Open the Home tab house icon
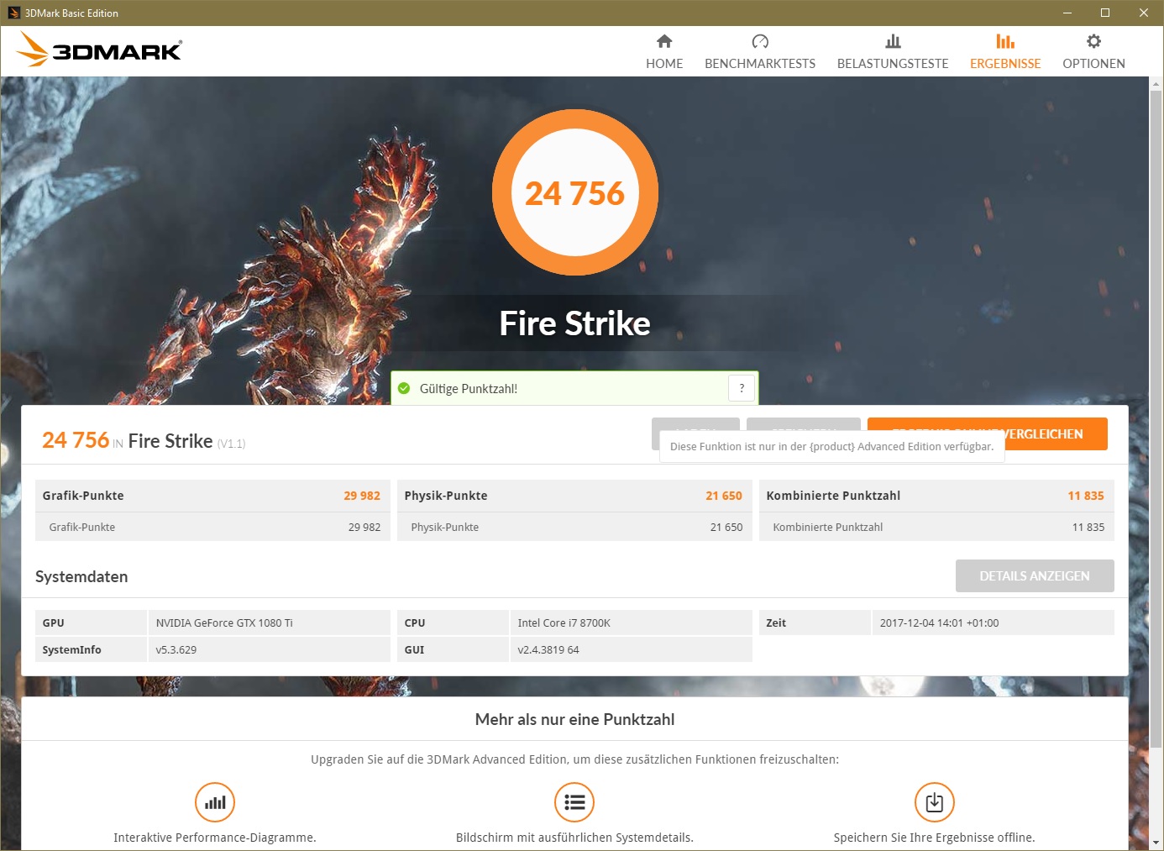1164x851 pixels. point(664,41)
